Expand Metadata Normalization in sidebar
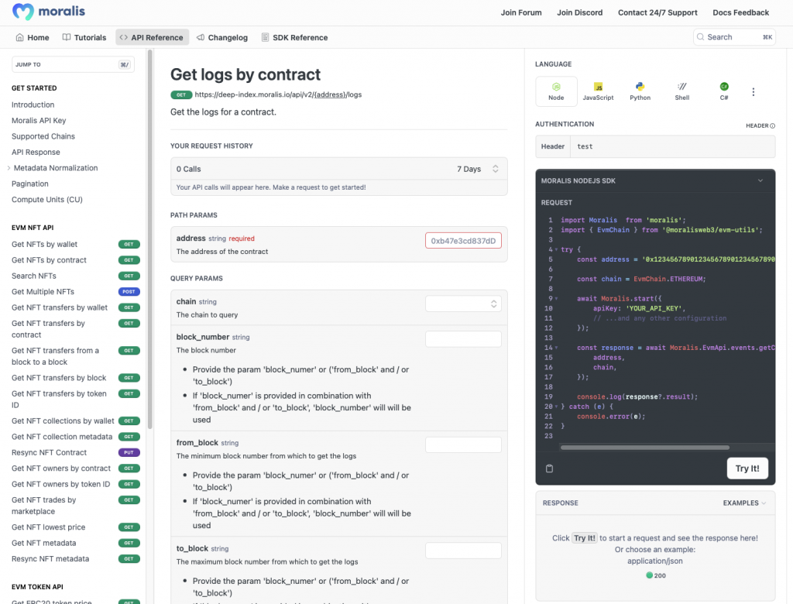This screenshot has height=604, width=793. coord(9,168)
